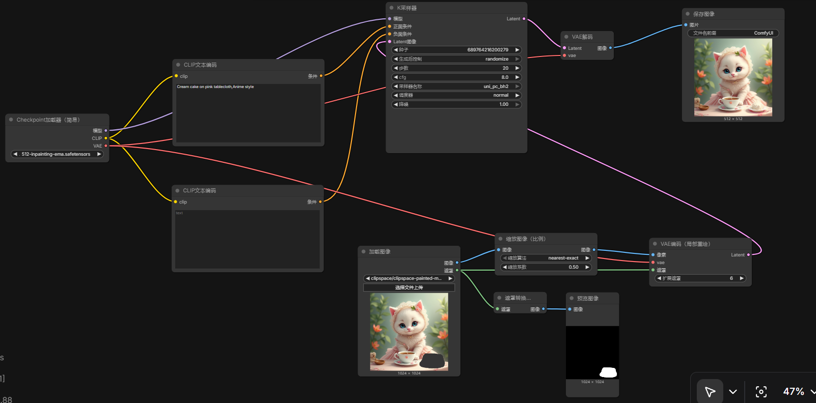Decrease 扩展遮罩 with its left arrow
This screenshot has width=816, height=403.
[659, 278]
